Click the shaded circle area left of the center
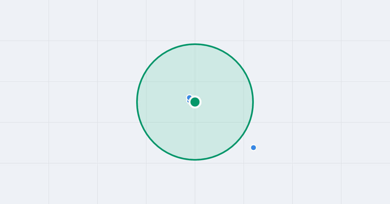The image size is (390, 204). click(x=162, y=102)
